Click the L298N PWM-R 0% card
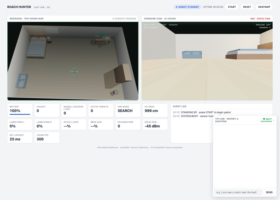This screenshot has height=200, width=280. click(47, 125)
